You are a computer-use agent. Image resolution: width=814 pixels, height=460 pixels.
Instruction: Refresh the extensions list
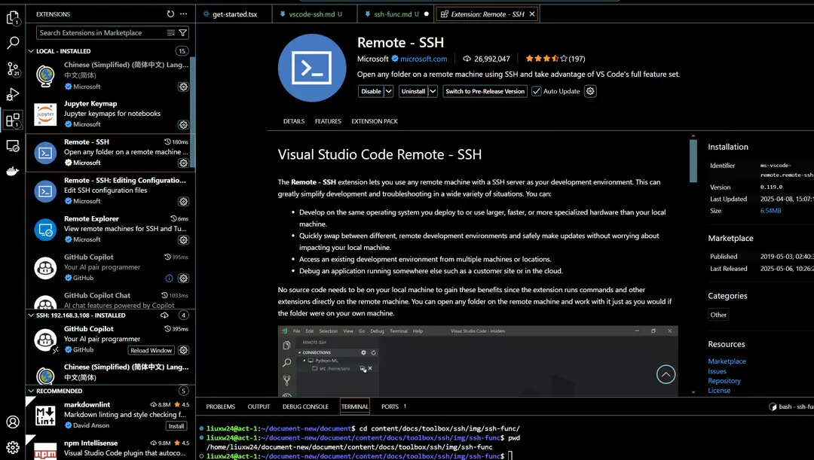pos(171,14)
